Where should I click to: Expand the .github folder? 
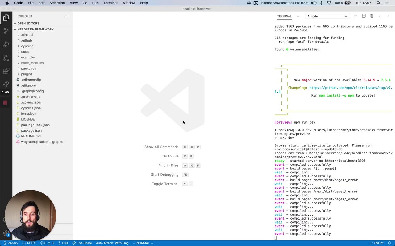click(x=43, y=40)
